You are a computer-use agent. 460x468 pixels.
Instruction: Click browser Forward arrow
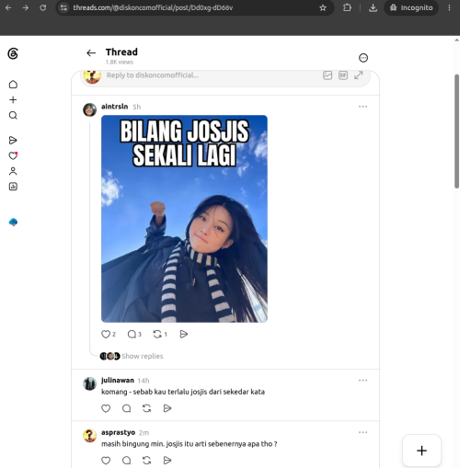(26, 7)
